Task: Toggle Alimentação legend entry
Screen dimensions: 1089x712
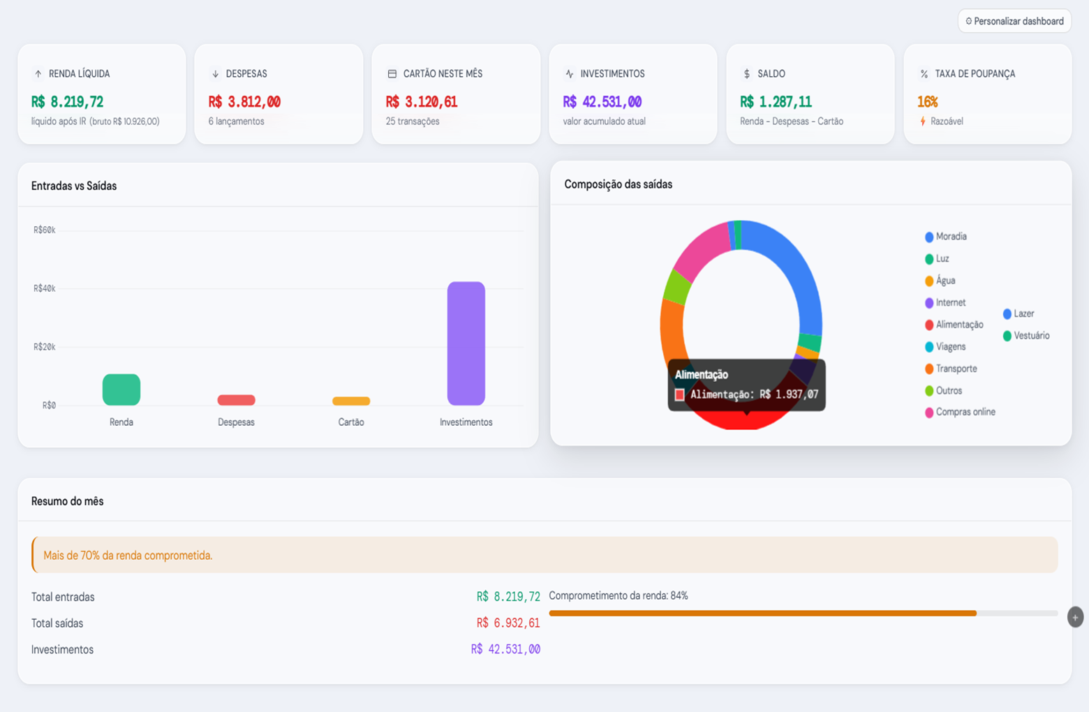Action: pyautogui.click(x=954, y=325)
